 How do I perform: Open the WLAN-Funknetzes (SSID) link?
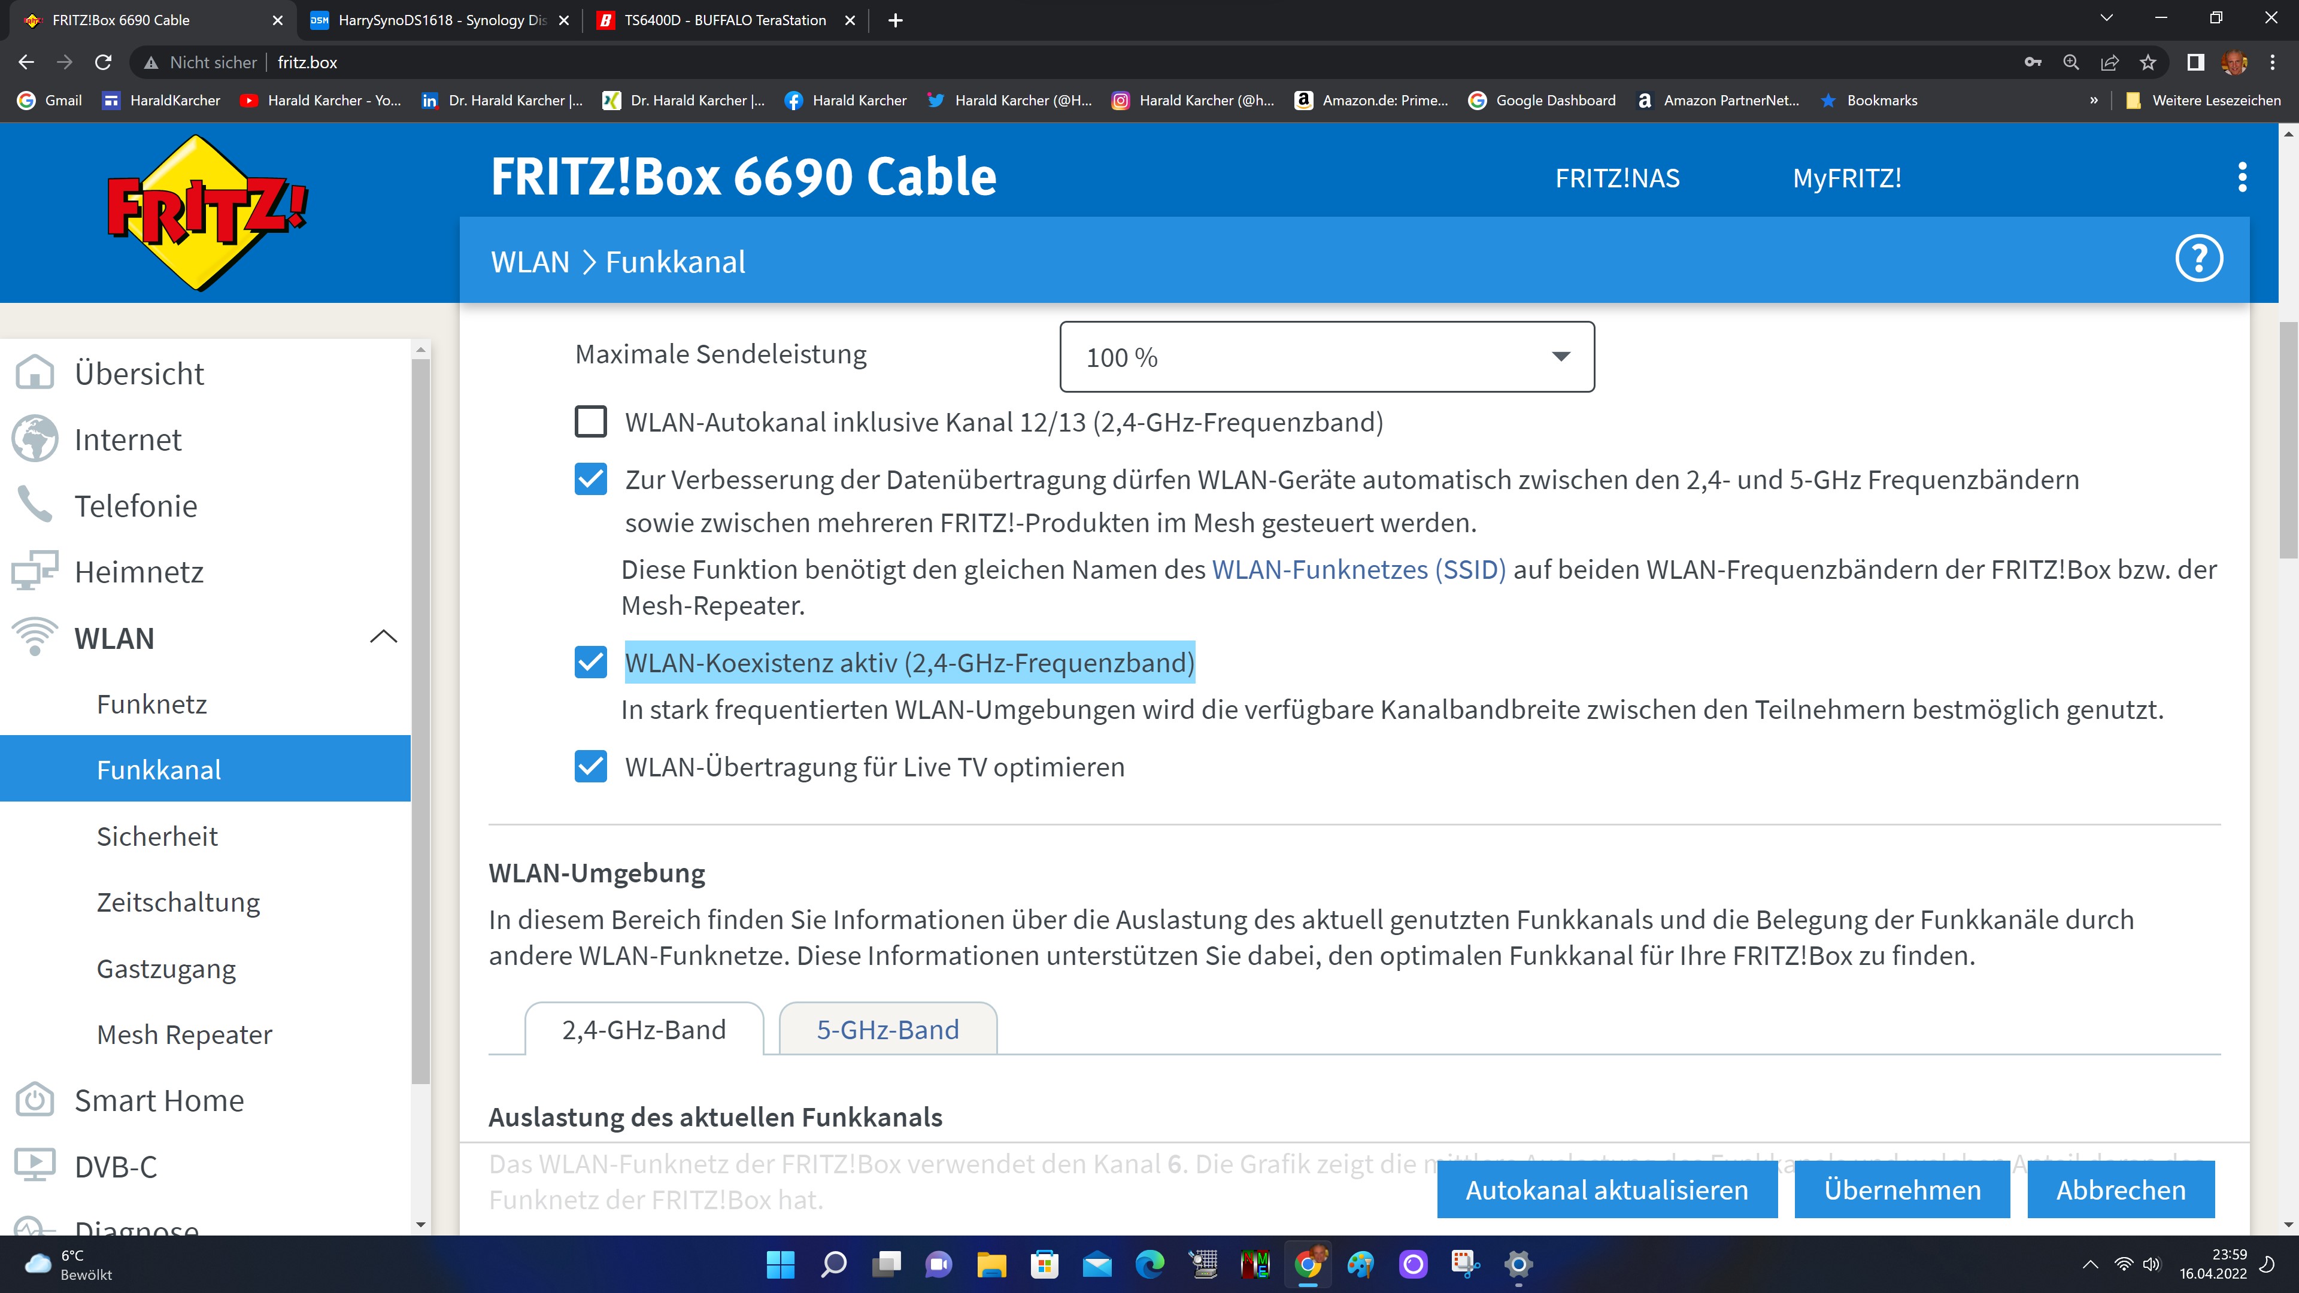(1358, 569)
